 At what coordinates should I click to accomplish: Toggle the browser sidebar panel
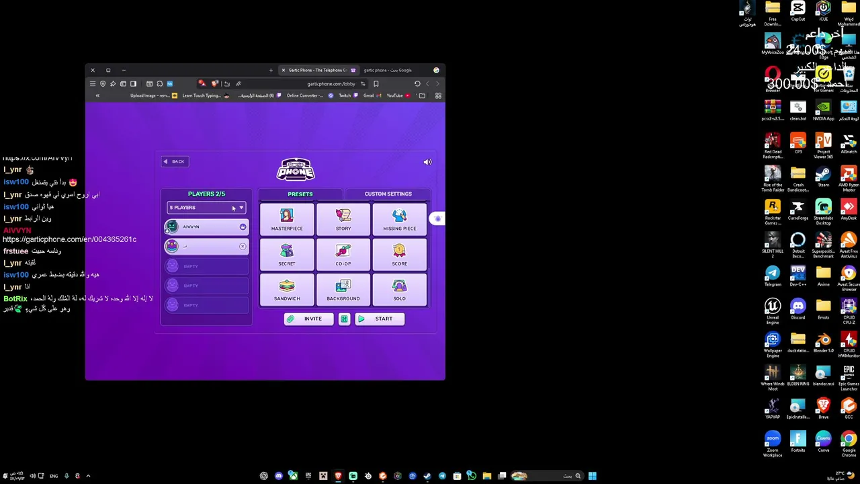[133, 84]
